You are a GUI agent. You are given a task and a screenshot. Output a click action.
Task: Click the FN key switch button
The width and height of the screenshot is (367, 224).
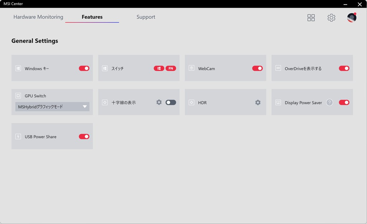pos(171,68)
